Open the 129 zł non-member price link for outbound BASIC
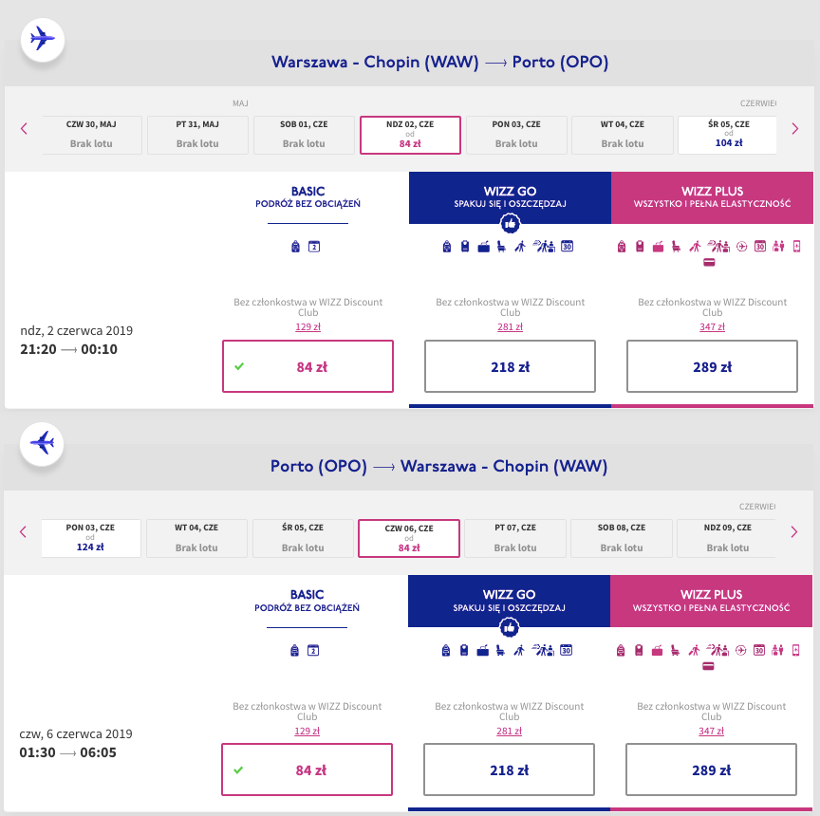The image size is (820, 816). pyautogui.click(x=307, y=327)
